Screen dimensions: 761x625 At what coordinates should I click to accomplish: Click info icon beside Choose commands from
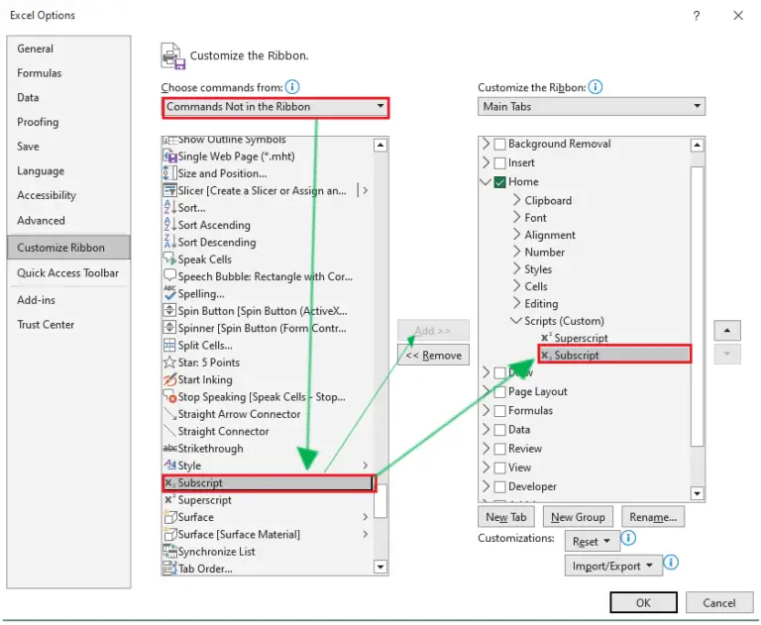click(292, 87)
